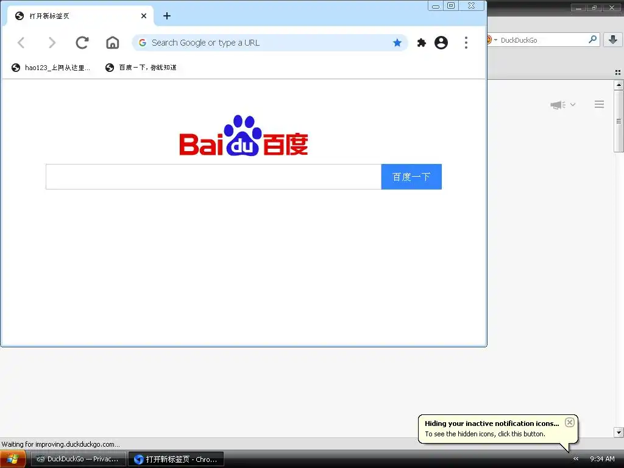Open a new tab with the plus button
Image resolution: width=624 pixels, height=468 pixels.
[x=167, y=16]
